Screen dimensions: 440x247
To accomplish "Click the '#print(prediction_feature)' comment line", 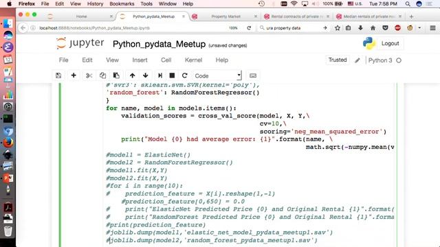I will [156, 225].
